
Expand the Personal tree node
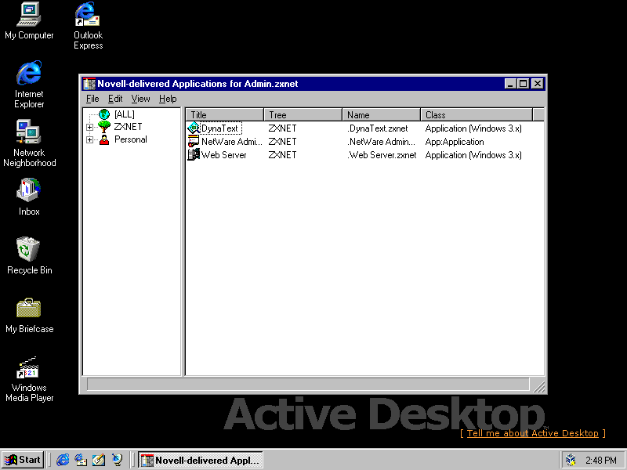tap(89, 140)
